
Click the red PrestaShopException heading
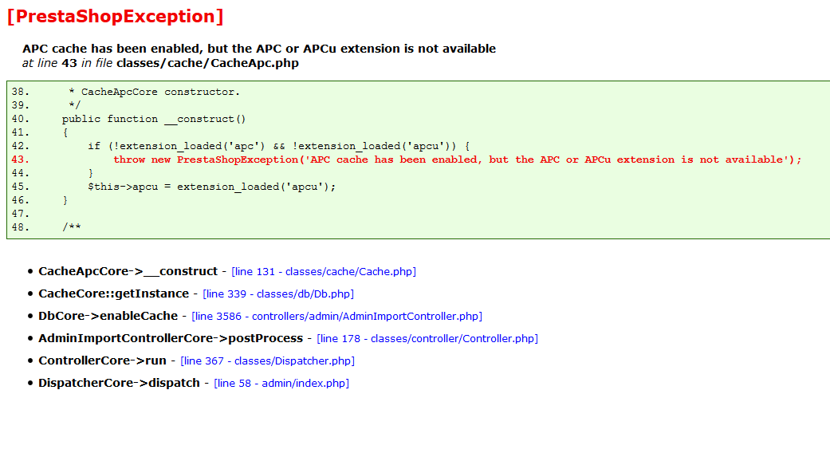coord(115,16)
